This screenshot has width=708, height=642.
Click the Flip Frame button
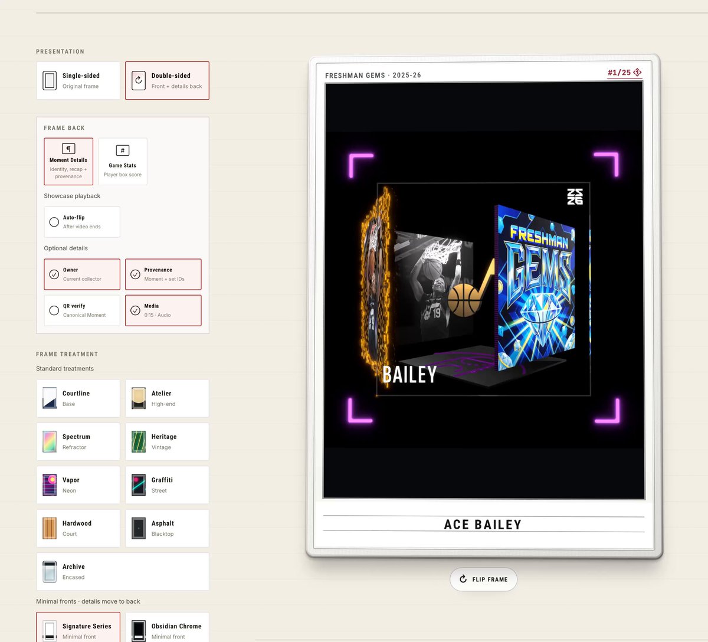point(483,579)
